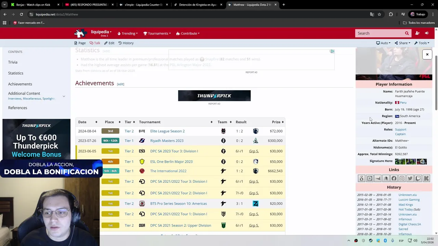Open the Trending dropdown menu
Viewport: 438px width, 246px height.
[128, 33]
